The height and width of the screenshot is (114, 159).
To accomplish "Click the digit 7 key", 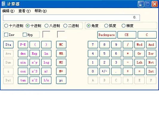I will click(93, 45).
